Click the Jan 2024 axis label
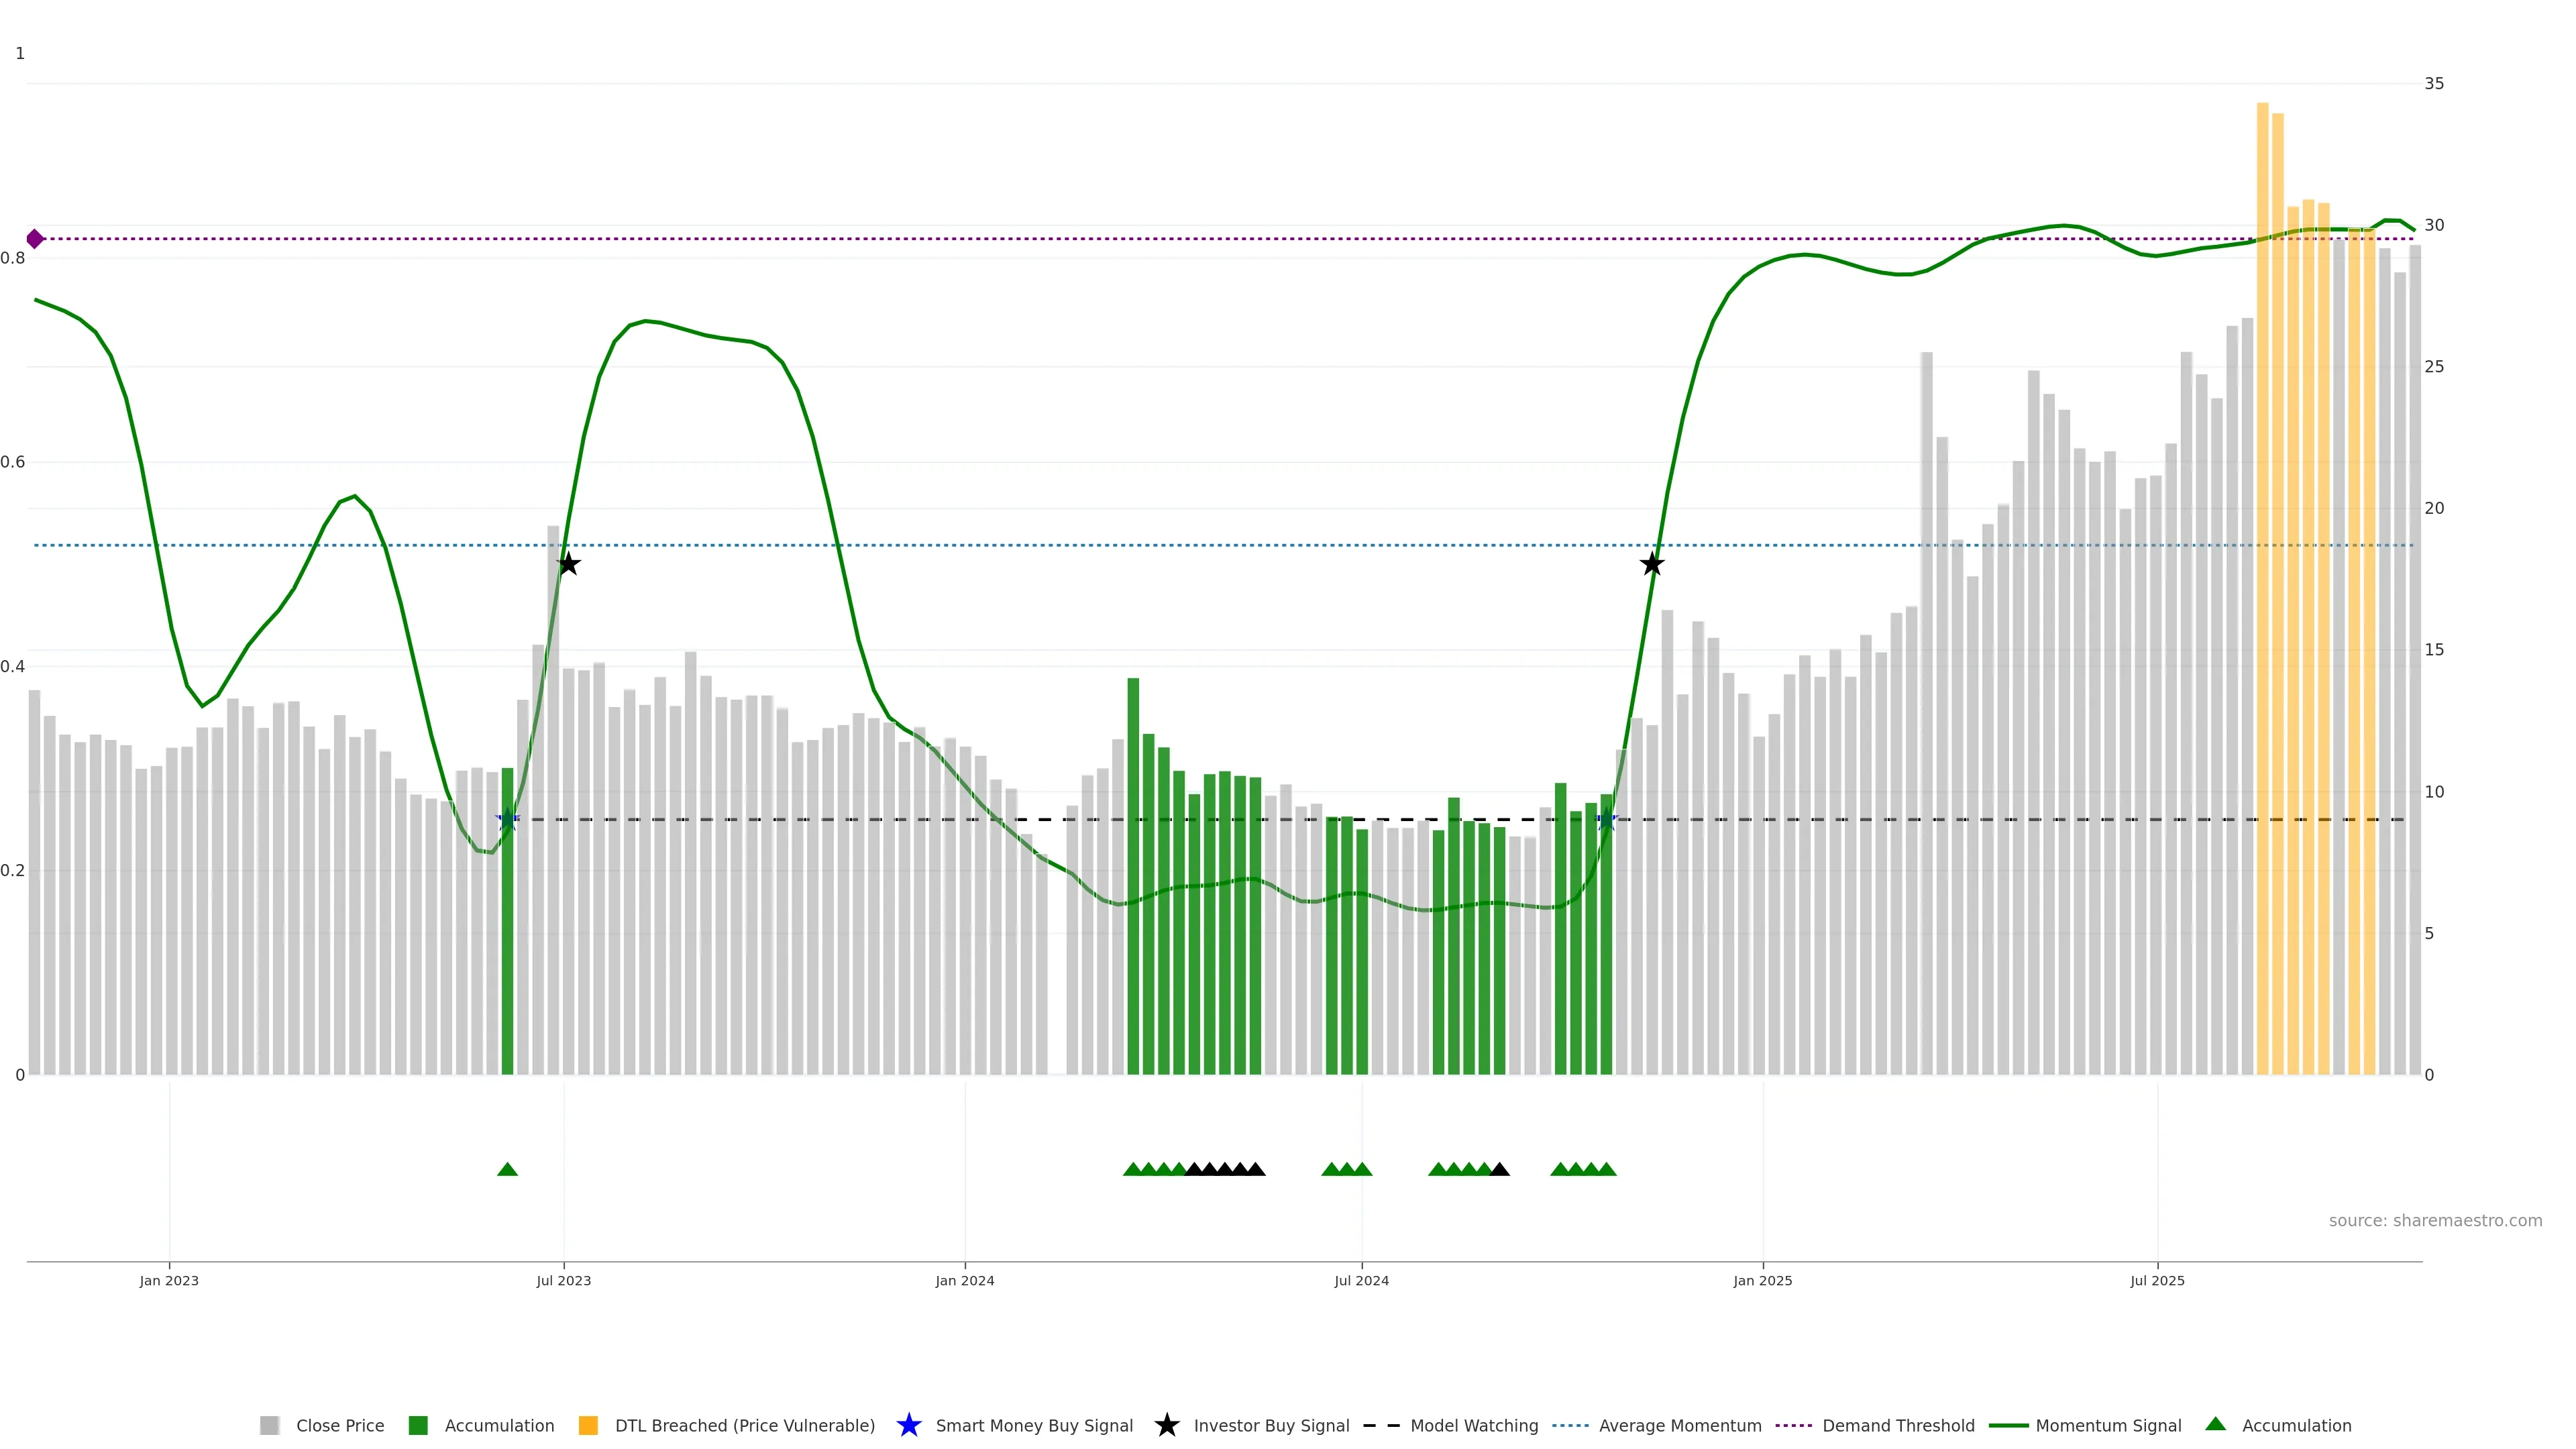Screen dimensions: 2576x1449 tap(964, 1280)
